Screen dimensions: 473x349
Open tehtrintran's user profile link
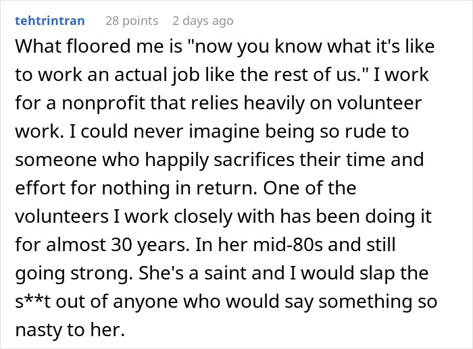51,21
